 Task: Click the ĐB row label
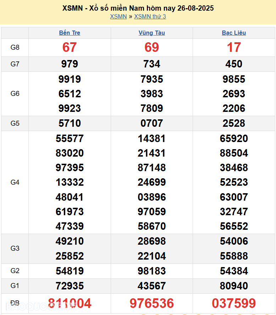(15, 303)
